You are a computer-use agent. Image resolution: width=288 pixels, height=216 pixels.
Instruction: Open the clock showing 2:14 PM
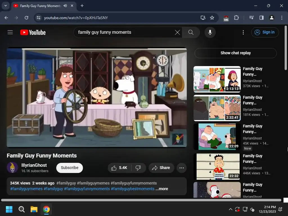click(267, 209)
